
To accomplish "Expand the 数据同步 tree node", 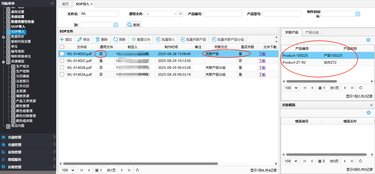I will click(x=3, y=37).
